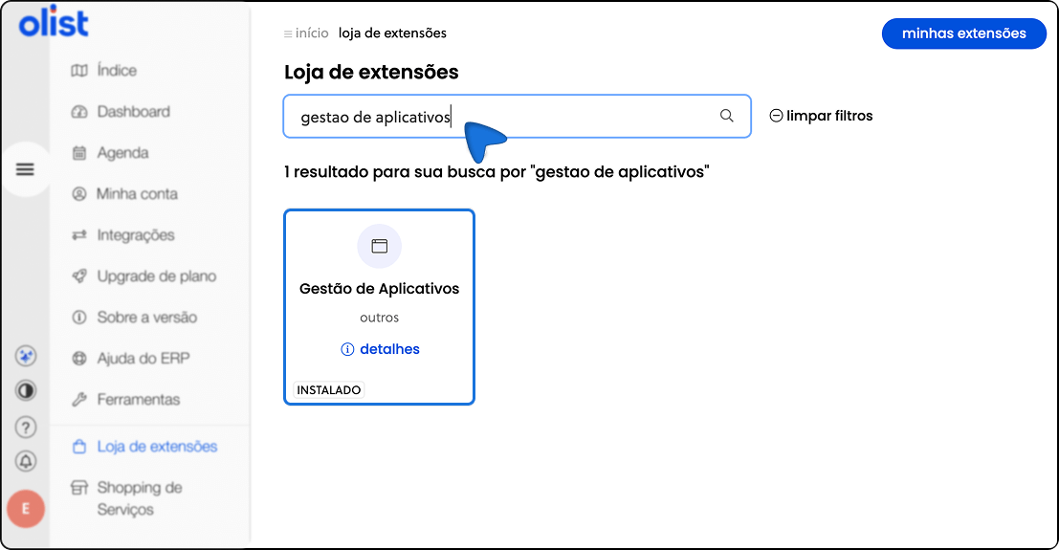1059x550 pixels.
Task: Go to Dashboard in sidebar
Action: pyautogui.click(x=132, y=112)
